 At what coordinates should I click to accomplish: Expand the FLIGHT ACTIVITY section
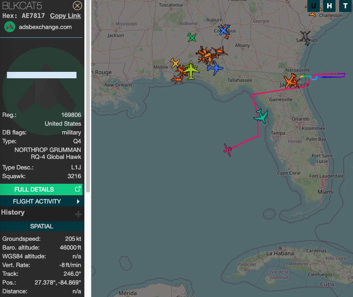41,201
